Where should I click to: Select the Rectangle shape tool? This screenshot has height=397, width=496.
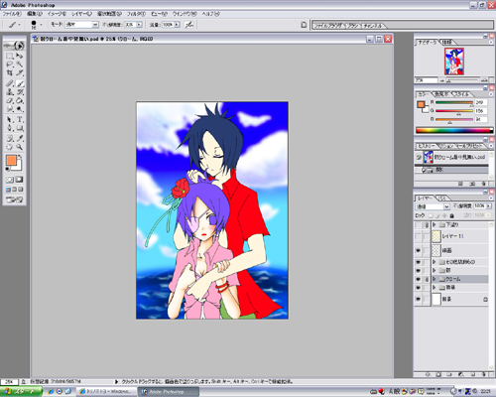pos(20,128)
